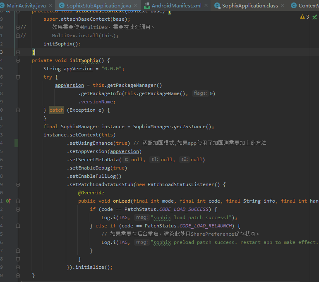The width and height of the screenshot is (319, 282).
Task: Click the 'try' keyword
Action: pos(48,77)
